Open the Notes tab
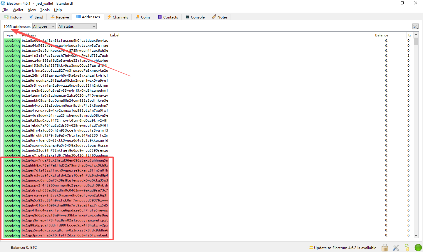Image resolution: width=423 pixels, height=252 pixels. [x=220, y=17]
